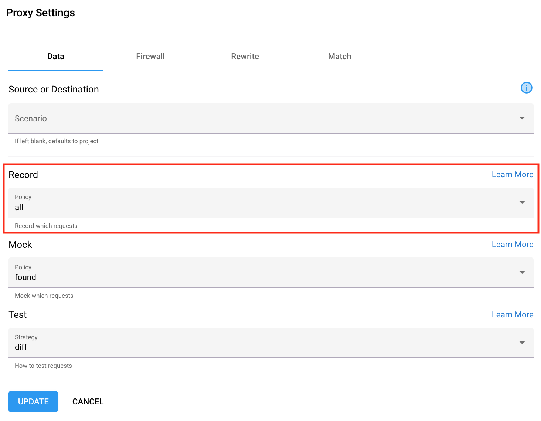Open the Scenario select field

[259, 118]
